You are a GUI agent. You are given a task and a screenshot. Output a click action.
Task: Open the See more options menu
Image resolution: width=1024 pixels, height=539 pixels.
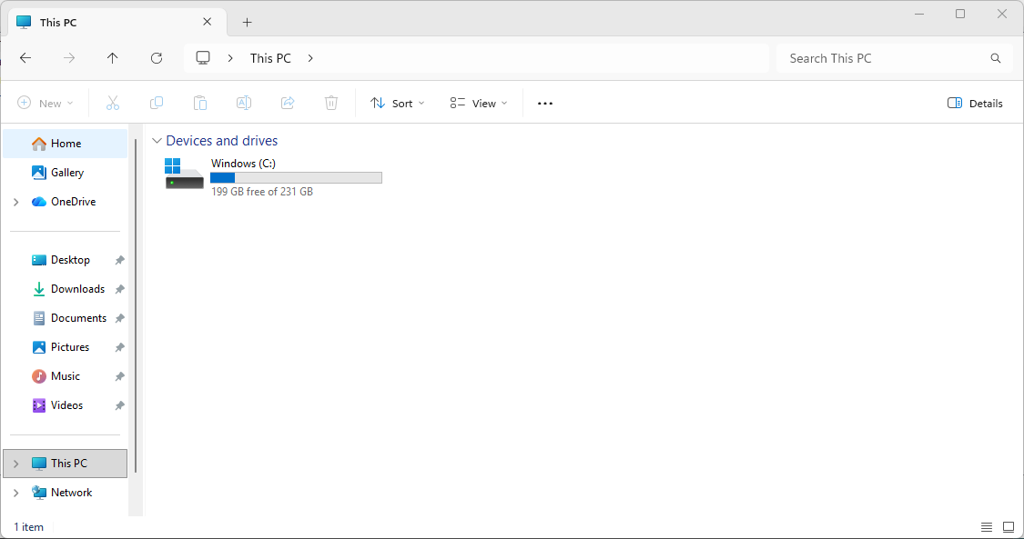545,104
